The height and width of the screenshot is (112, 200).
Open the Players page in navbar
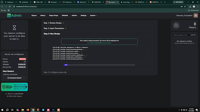(34, 15)
